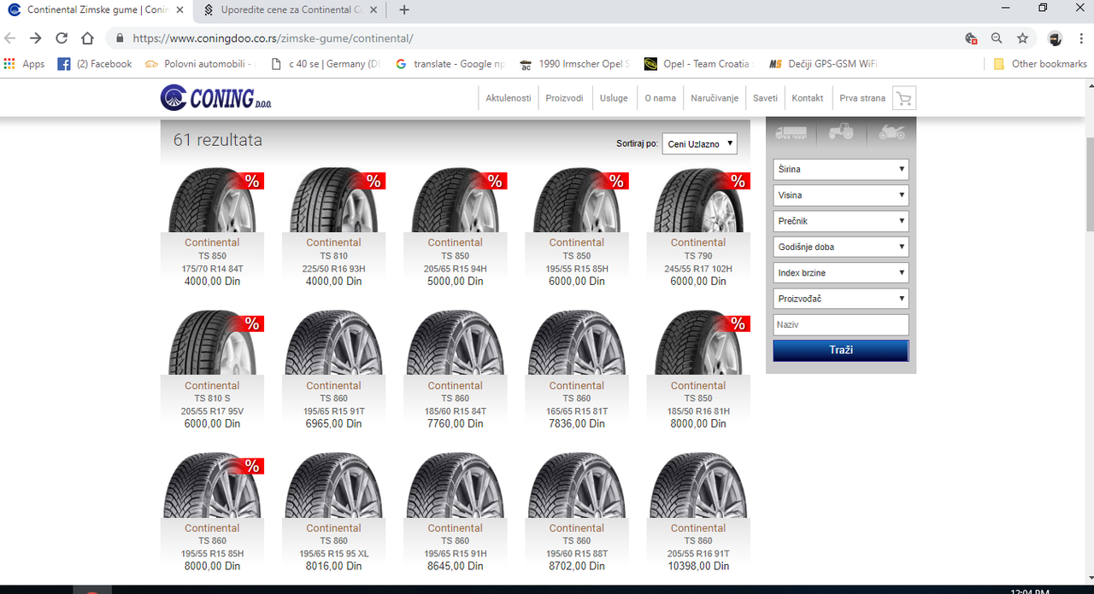Open the extension icon beside the zoom magnifier
Image resolution: width=1094 pixels, height=594 pixels.
[x=971, y=38]
